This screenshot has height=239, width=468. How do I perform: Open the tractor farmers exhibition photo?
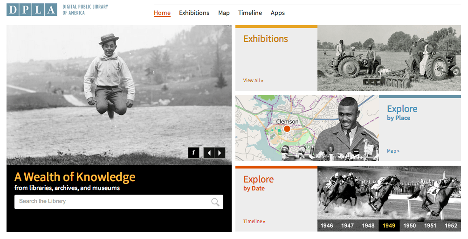[389, 58]
